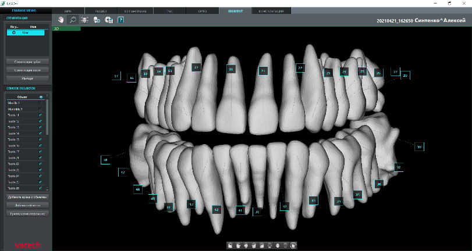Viewport: 472px width, 251px height.
Task: Hide Tooth 11 via its checkbox
Action: click(x=40, y=115)
